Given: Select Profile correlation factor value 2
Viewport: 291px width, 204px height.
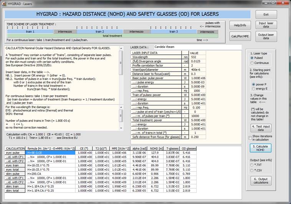Looking at the screenshot, I should point(197,65).
